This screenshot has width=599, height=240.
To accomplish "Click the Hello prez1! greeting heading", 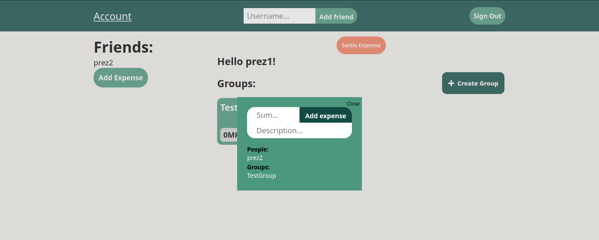I will (246, 62).
